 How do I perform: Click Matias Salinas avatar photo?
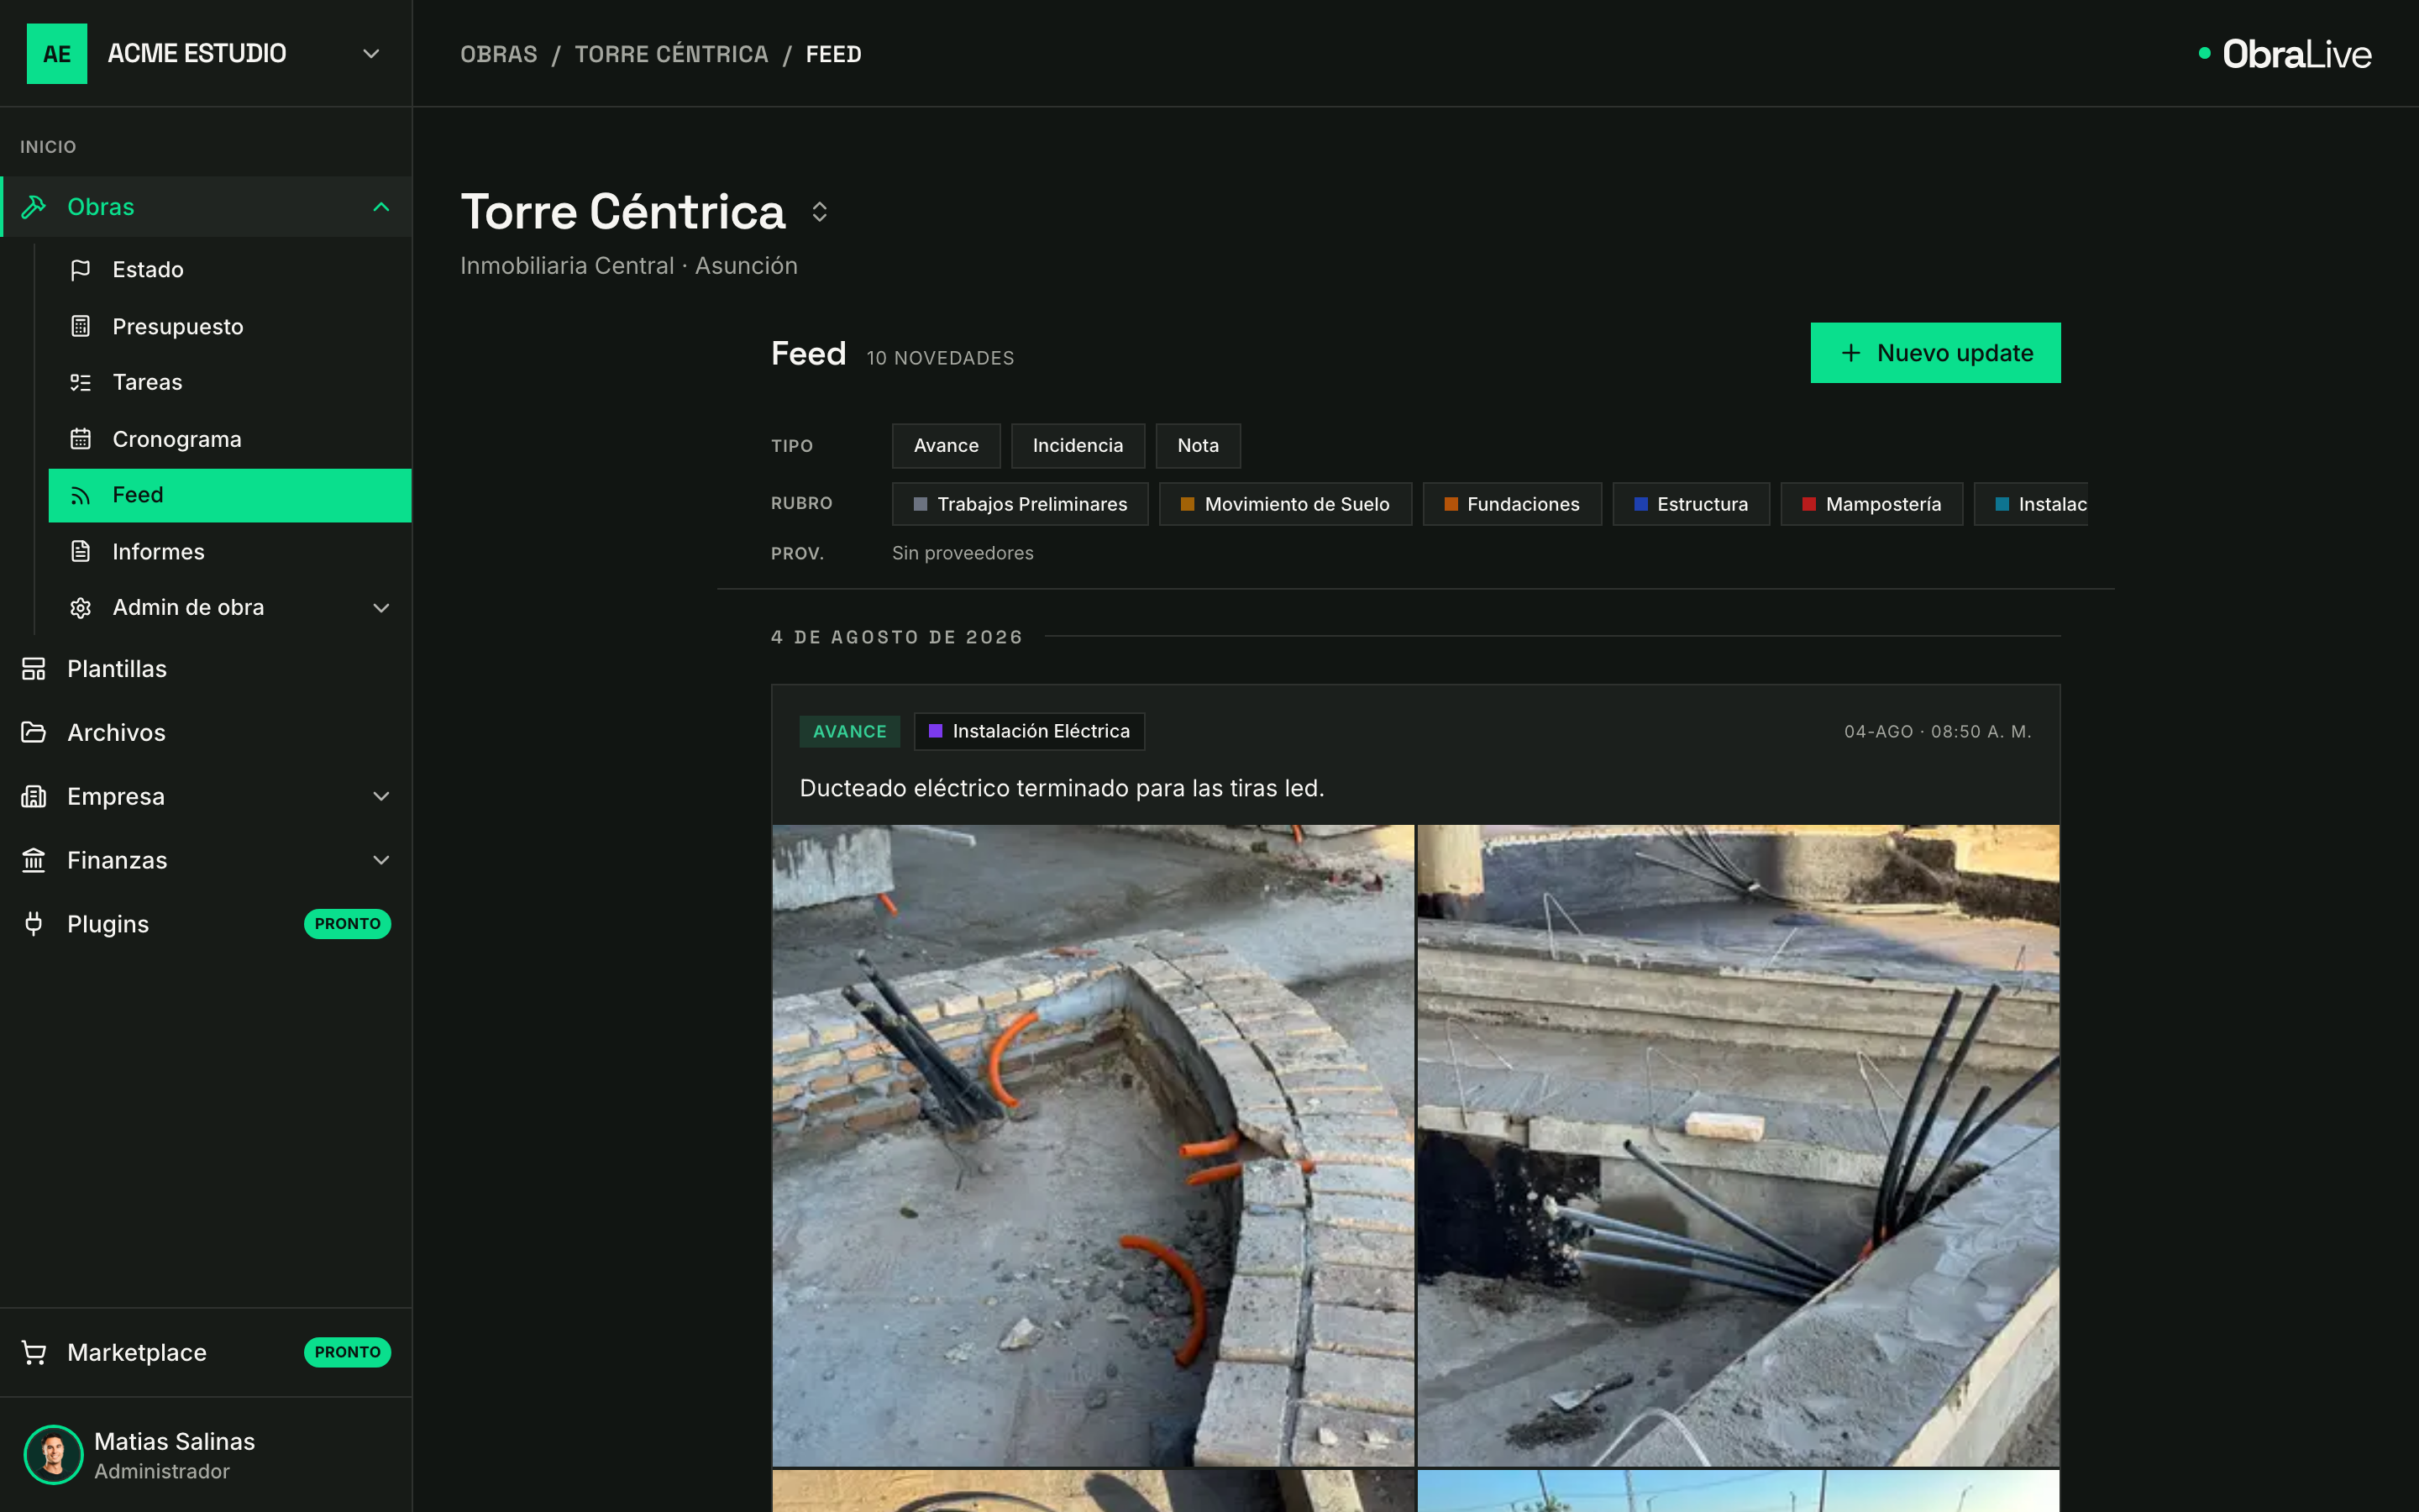53,1455
